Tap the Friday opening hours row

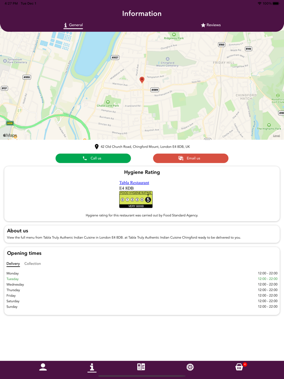pyautogui.click(x=142, y=295)
